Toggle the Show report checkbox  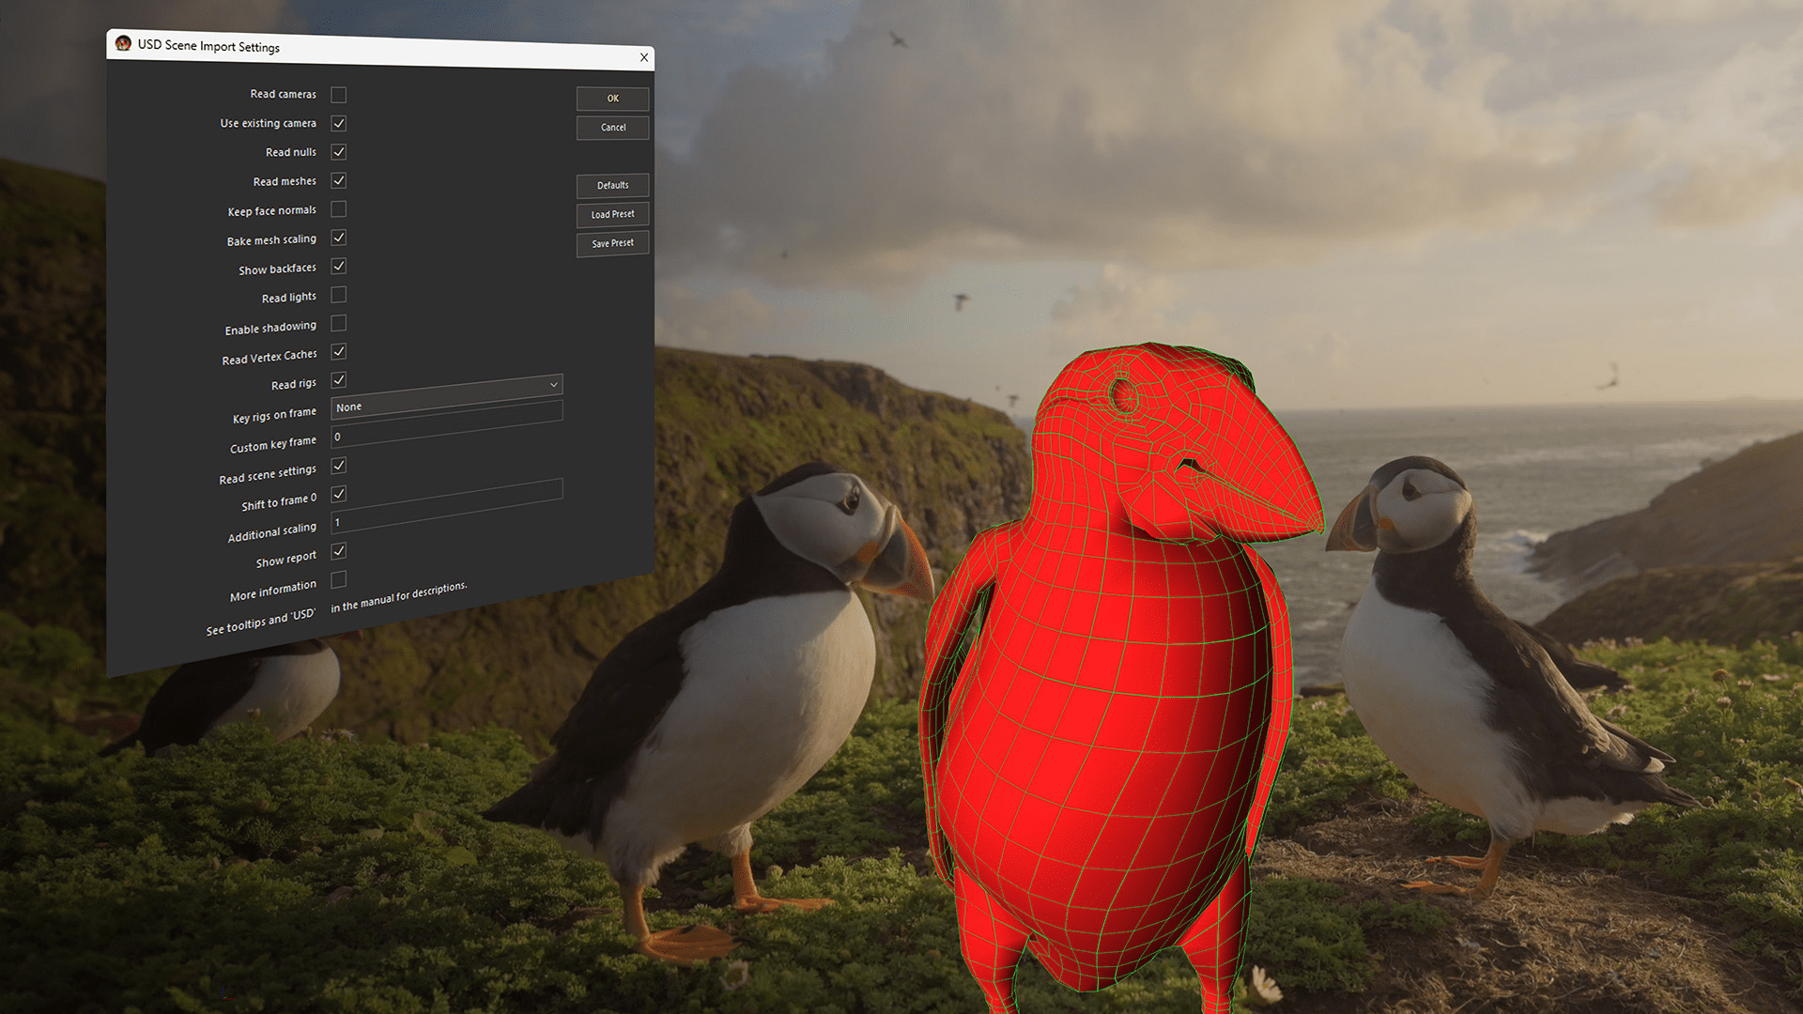(338, 551)
